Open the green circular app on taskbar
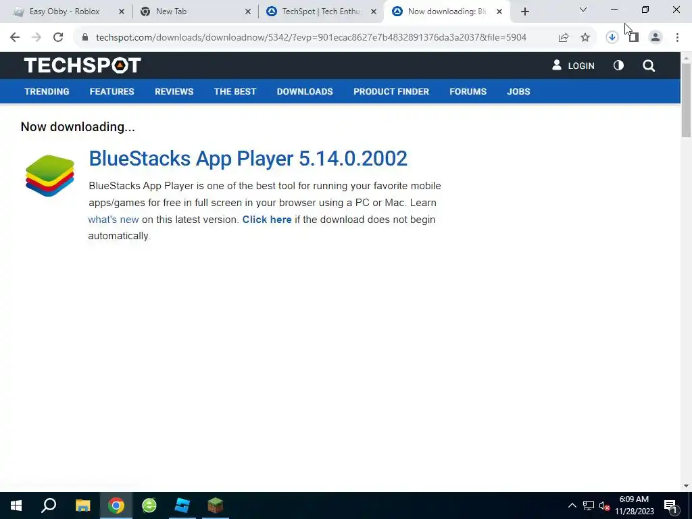This screenshot has width=692, height=519. click(149, 505)
